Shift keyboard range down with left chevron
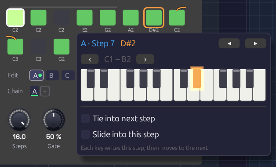The width and height of the screenshot is (276, 167). click(x=90, y=59)
